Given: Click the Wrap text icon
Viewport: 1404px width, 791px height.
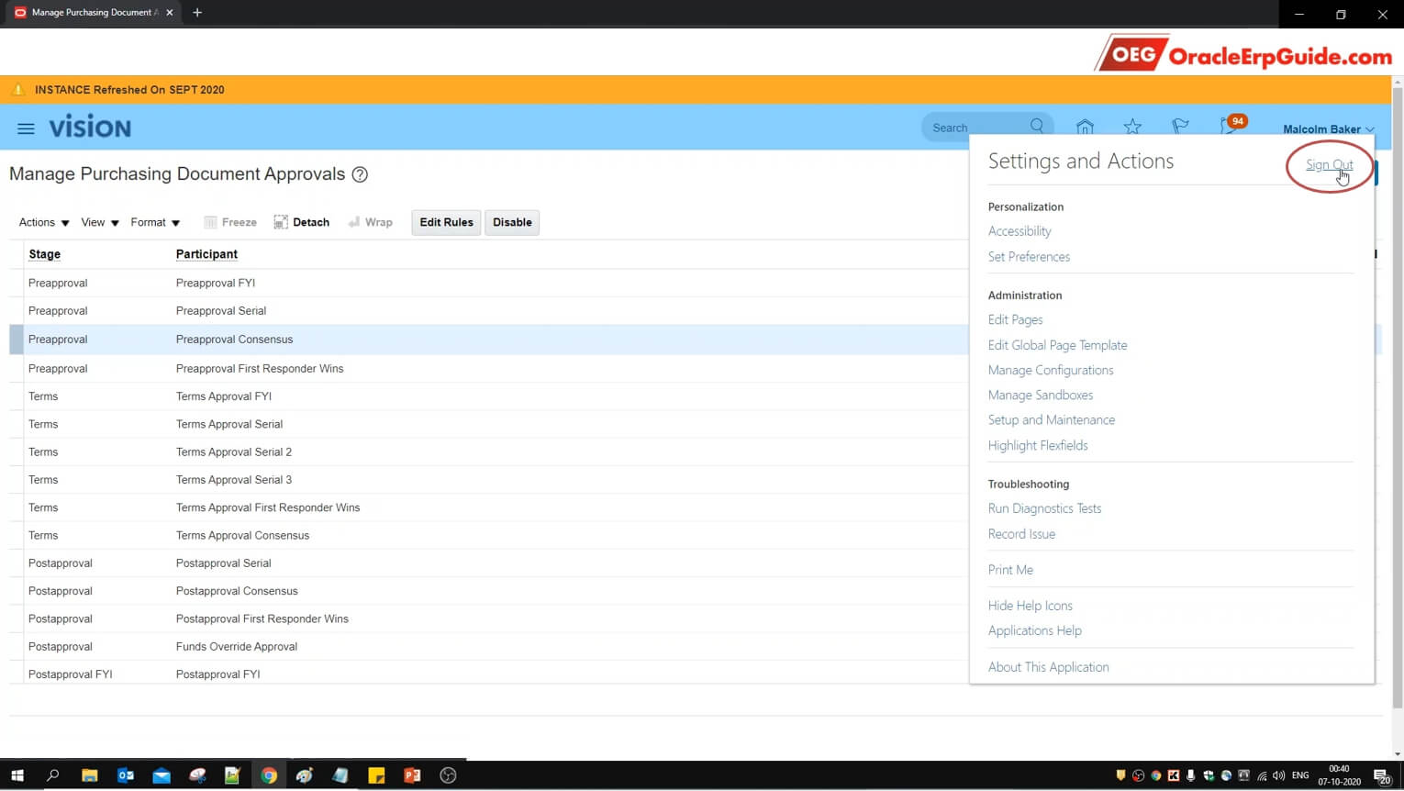Looking at the screenshot, I should (353, 222).
